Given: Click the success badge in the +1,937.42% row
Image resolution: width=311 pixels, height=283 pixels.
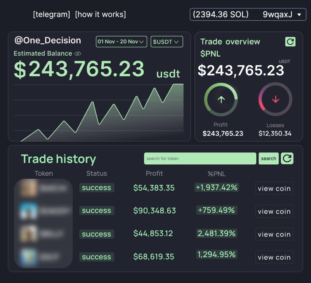Looking at the screenshot, I should tap(97, 187).
